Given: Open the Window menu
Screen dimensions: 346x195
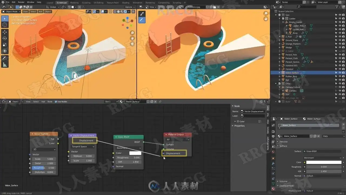Looking at the screenshot, I should pos(31,2).
